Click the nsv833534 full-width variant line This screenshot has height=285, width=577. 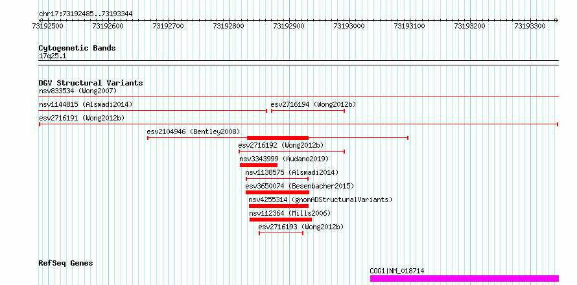(299, 97)
